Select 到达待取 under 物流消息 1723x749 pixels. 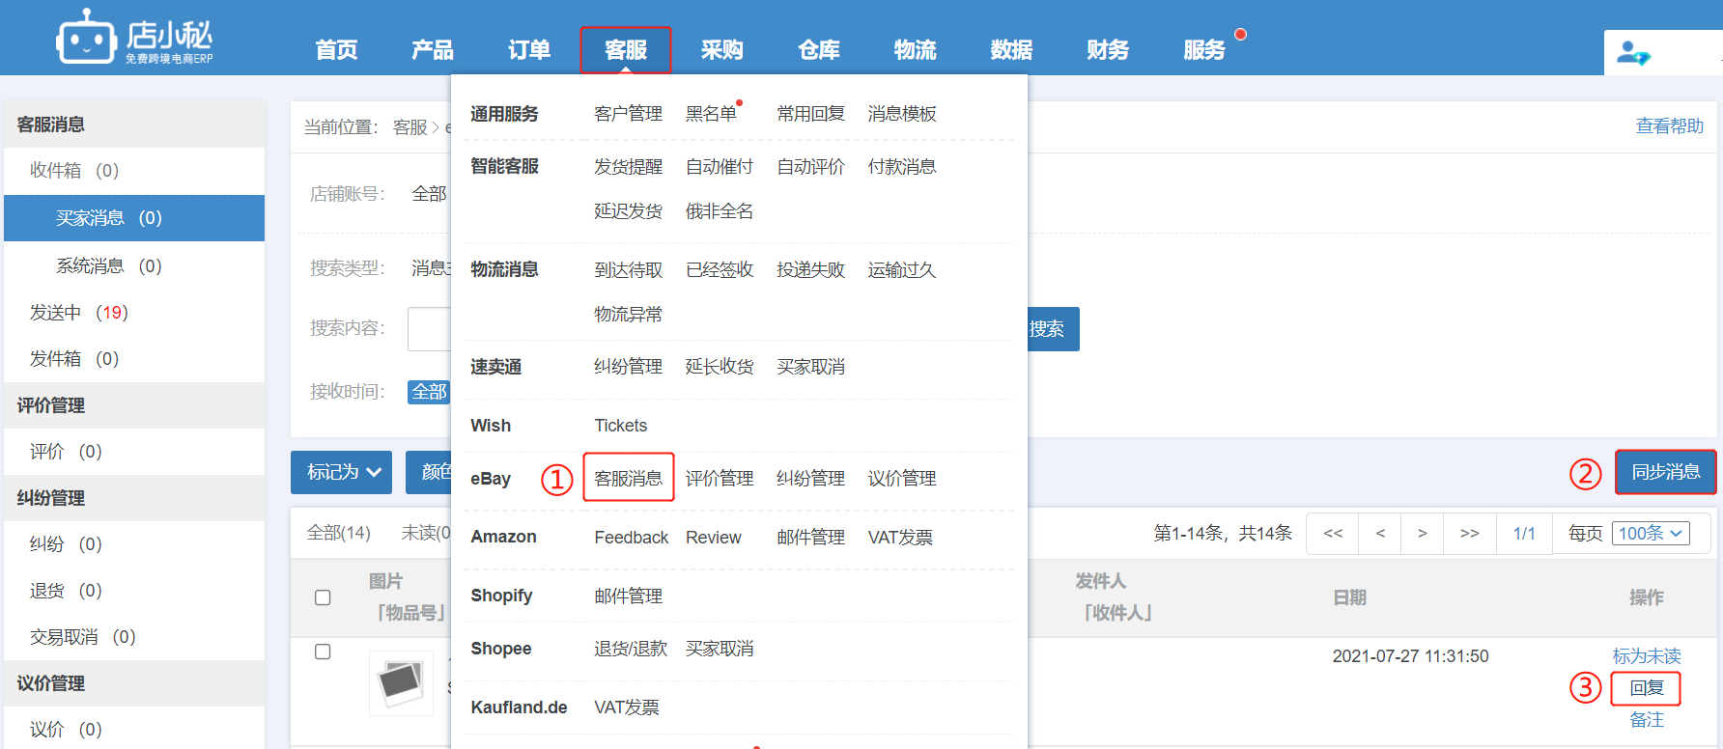point(628,270)
